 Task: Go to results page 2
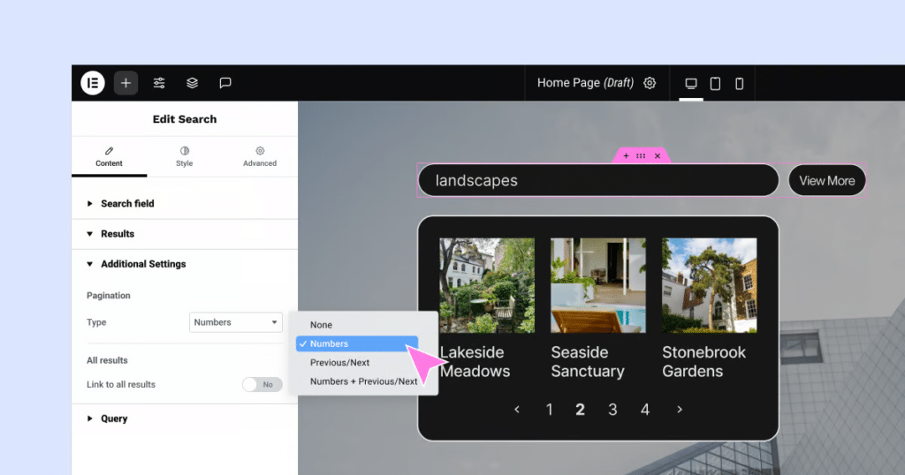point(580,410)
